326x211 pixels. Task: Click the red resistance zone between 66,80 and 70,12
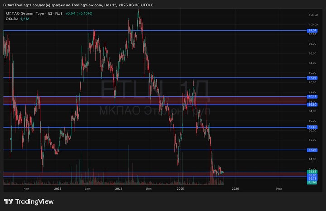pyautogui.click(x=136, y=101)
